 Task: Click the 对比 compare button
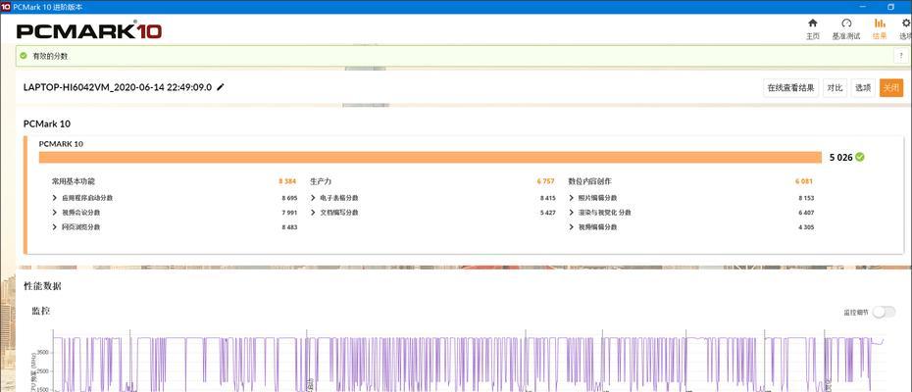click(x=835, y=88)
